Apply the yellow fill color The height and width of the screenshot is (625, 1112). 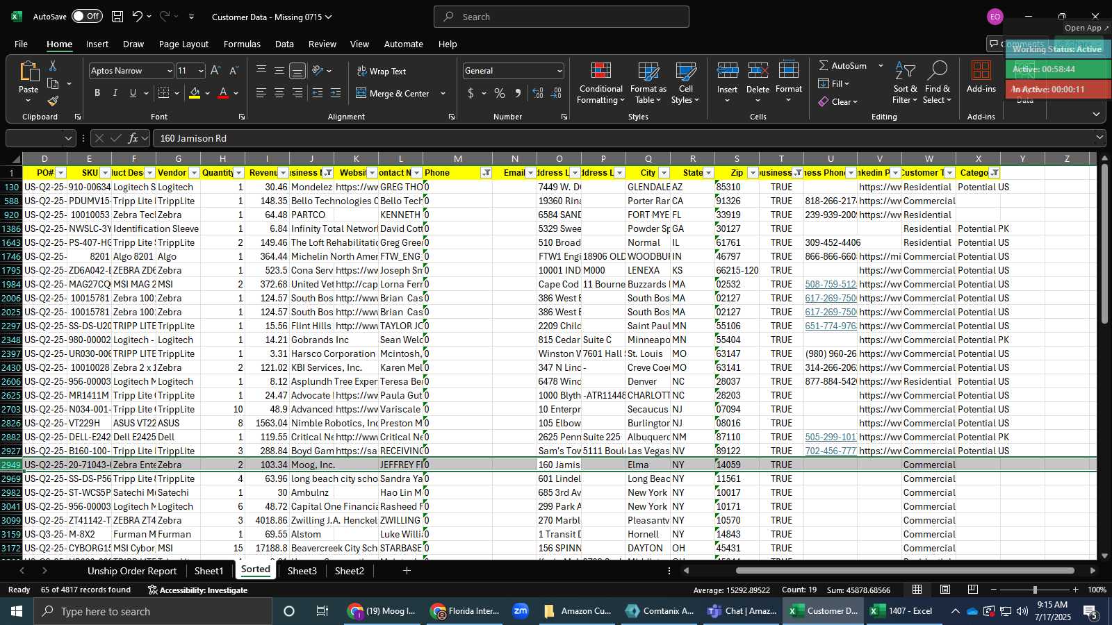click(x=195, y=93)
